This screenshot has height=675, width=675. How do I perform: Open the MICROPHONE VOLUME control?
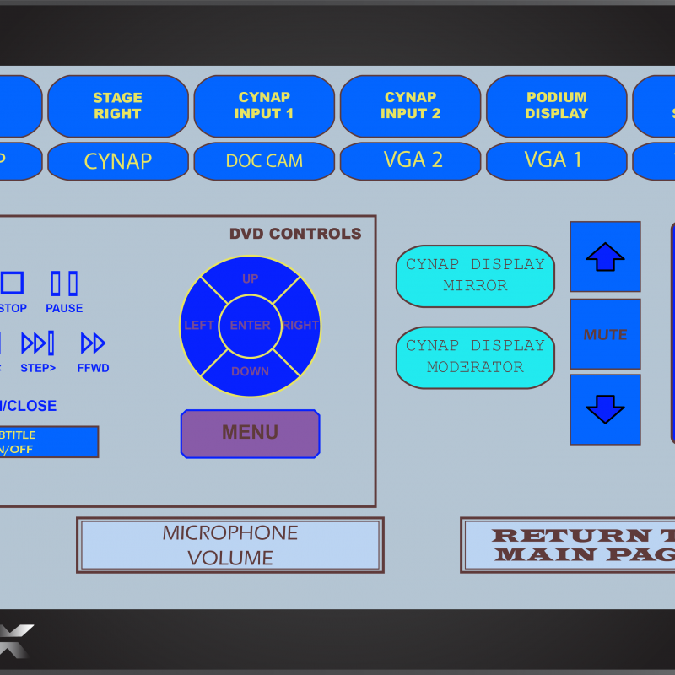coord(229,544)
